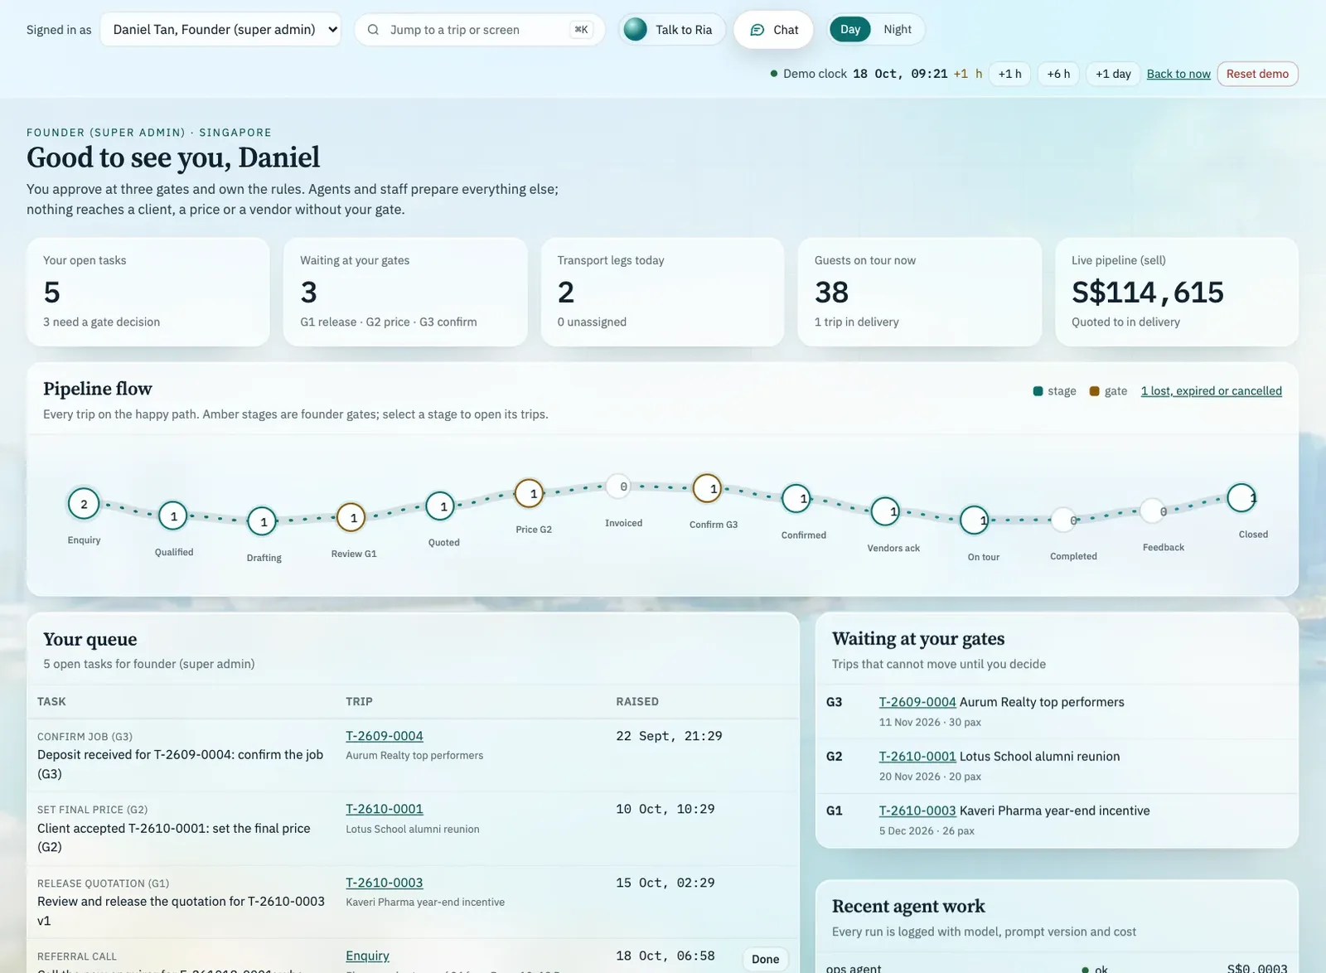Open T-2610-0001 in Your queue
The width and height of the screenshot is (1326, 973).
[385, 809]
